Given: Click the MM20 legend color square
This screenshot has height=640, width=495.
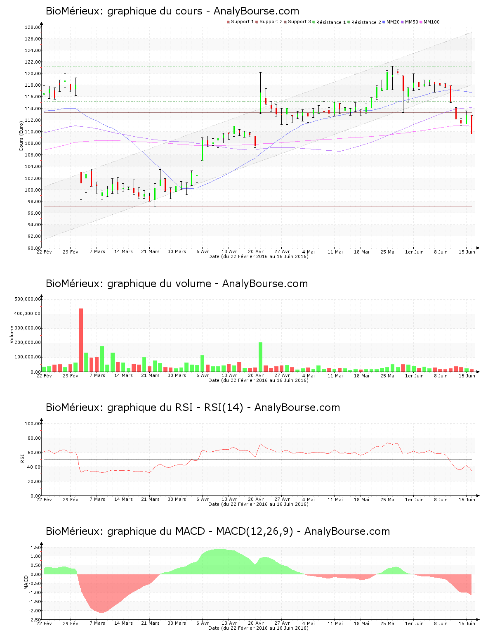Looking at the screenshot, I should [x=384, y=22].
